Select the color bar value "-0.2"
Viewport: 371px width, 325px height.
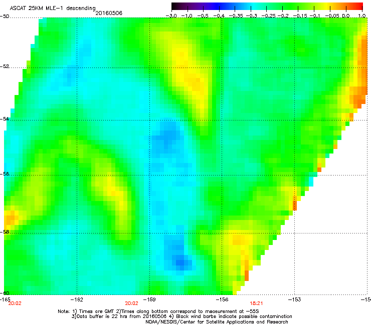pos(283,16)
